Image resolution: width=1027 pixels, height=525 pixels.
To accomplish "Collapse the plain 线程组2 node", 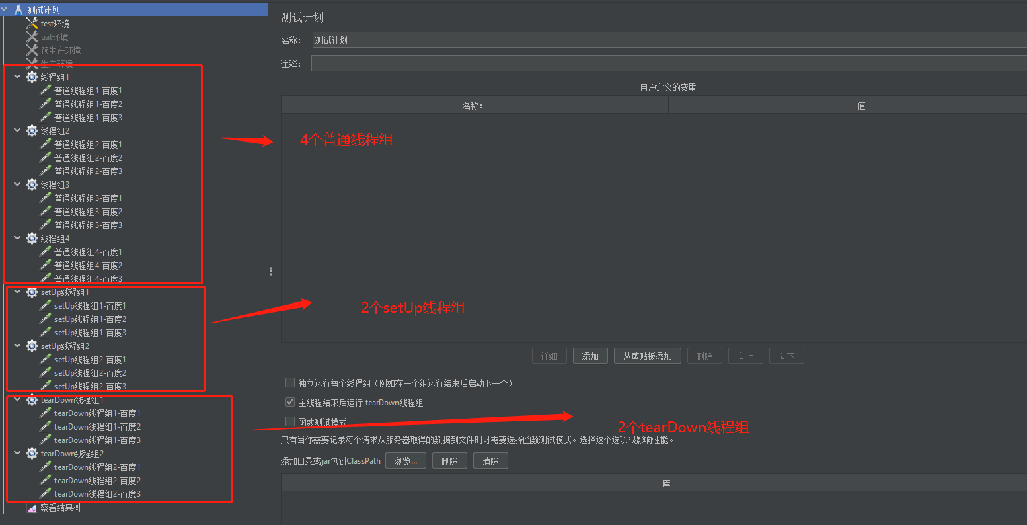I will (17, 131).
